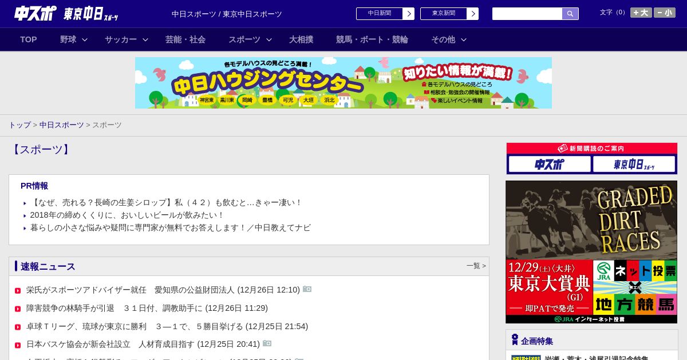Open 東京新聞 link button
The width and height of the screenshot is (687, 360).
point(449,14)
